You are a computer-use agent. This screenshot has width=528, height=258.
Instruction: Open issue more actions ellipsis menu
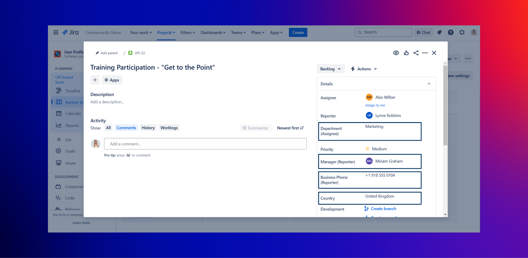[x=425, y=53]
